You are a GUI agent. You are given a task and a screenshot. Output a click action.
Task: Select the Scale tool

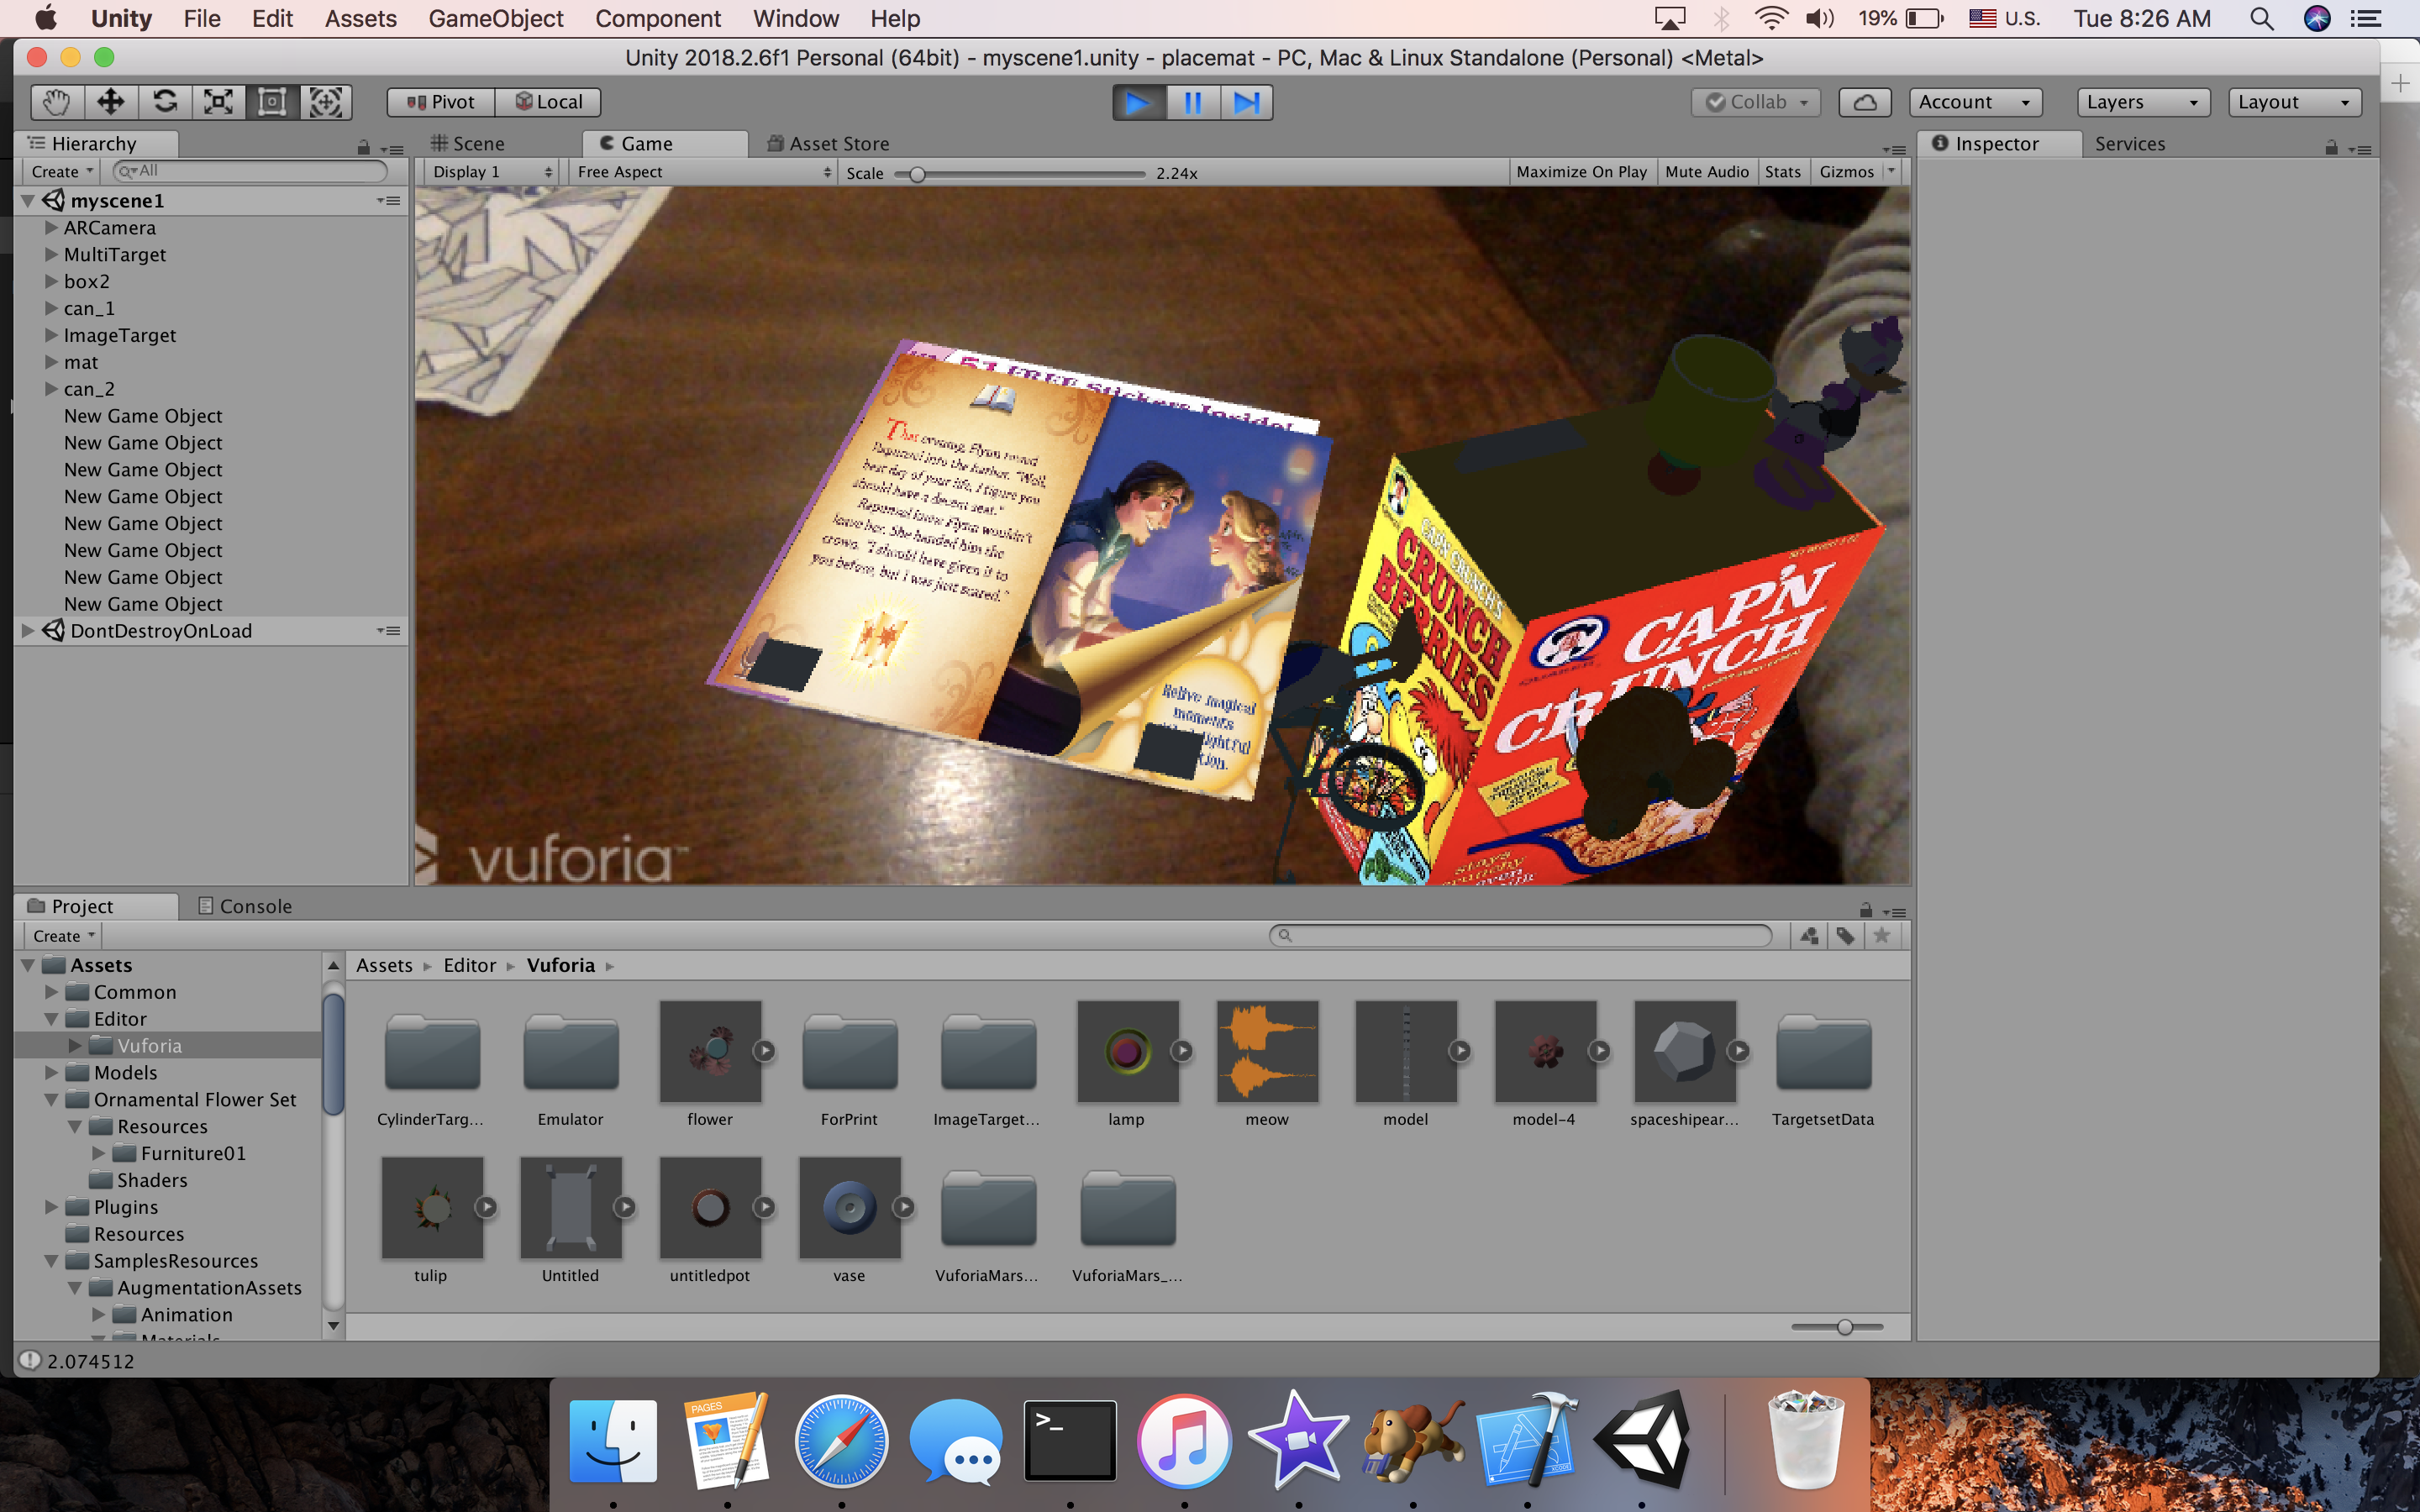pos(219,102)
